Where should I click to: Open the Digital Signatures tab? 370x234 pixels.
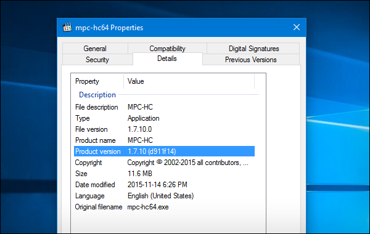(x=253, y=49)
